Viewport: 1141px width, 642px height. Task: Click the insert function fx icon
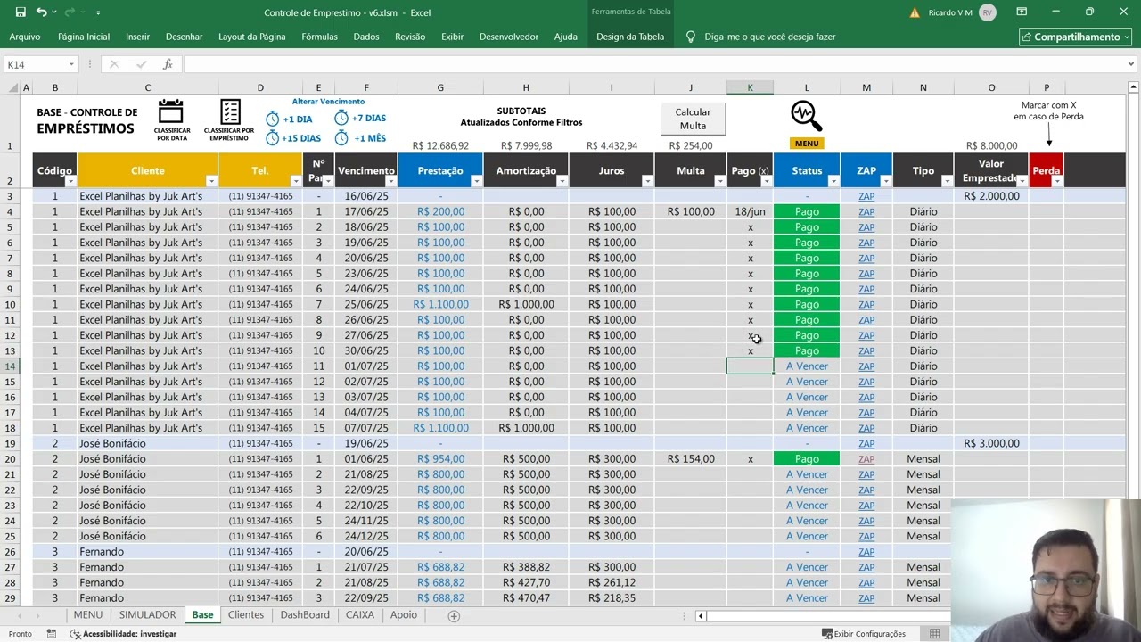click(x=168, y=64)
